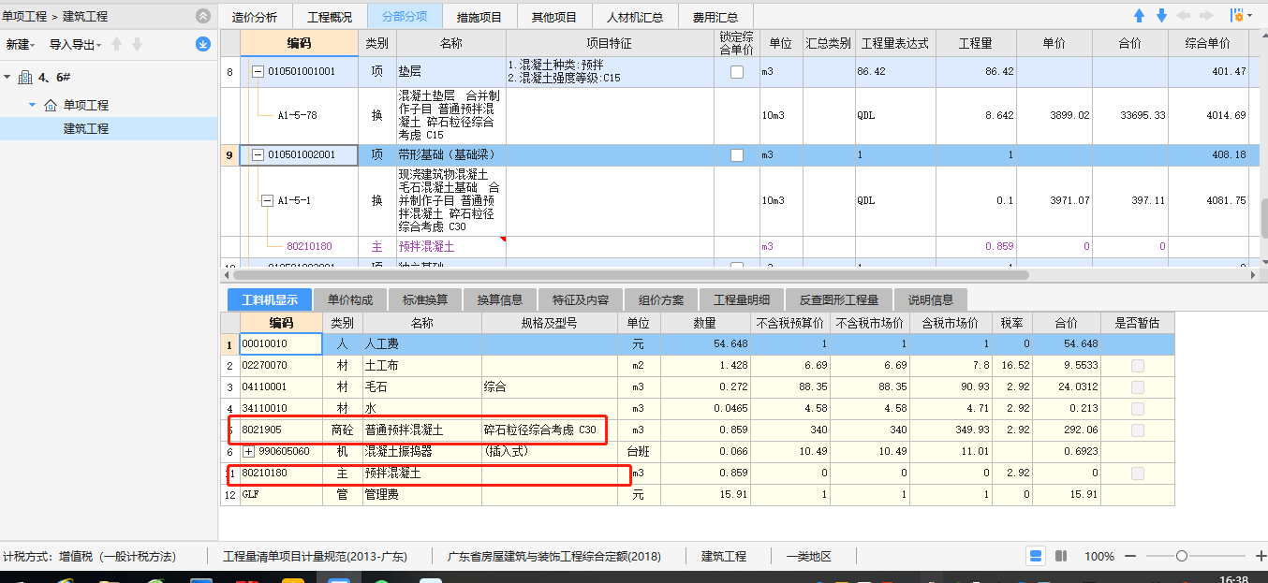Open the 单价构成 bottom tab
The height and width of the screenshot is (583, 1268).
350,300
